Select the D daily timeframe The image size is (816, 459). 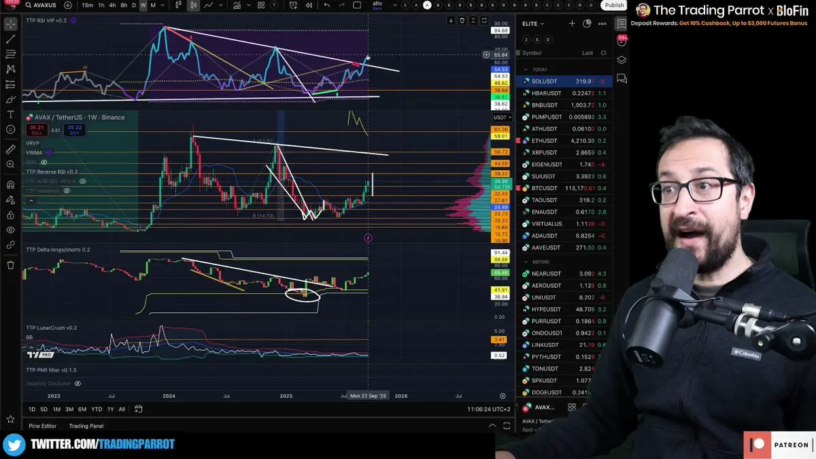(133, 5)
